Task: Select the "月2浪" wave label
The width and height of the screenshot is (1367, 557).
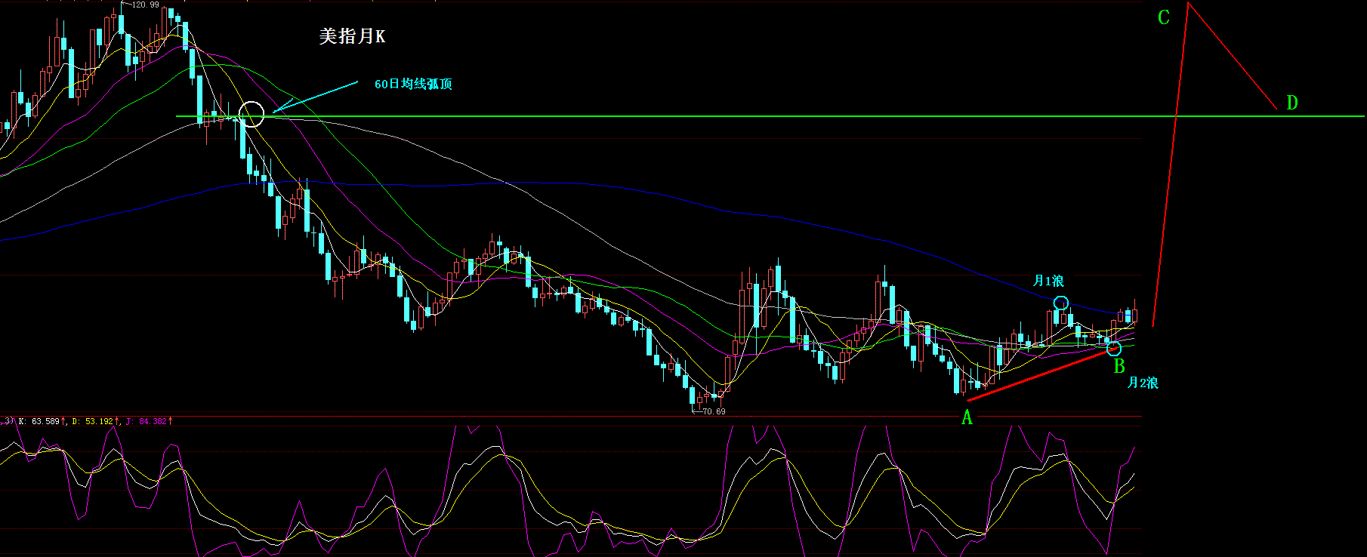Action: click(x=1143, y=383)
